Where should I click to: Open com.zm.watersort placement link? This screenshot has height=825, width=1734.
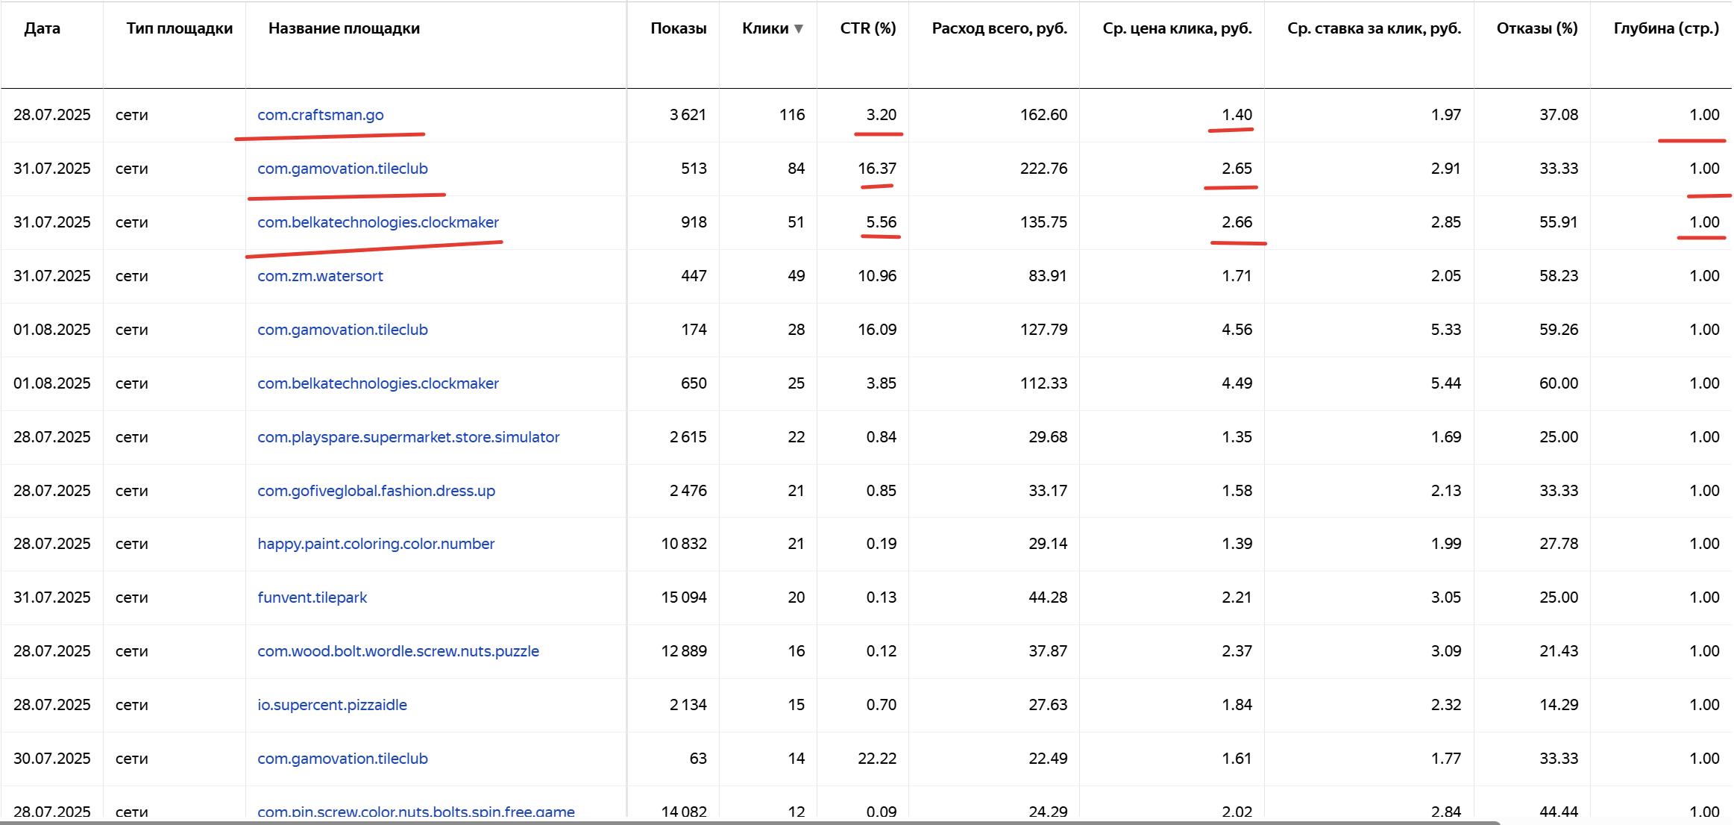(320, 276)
